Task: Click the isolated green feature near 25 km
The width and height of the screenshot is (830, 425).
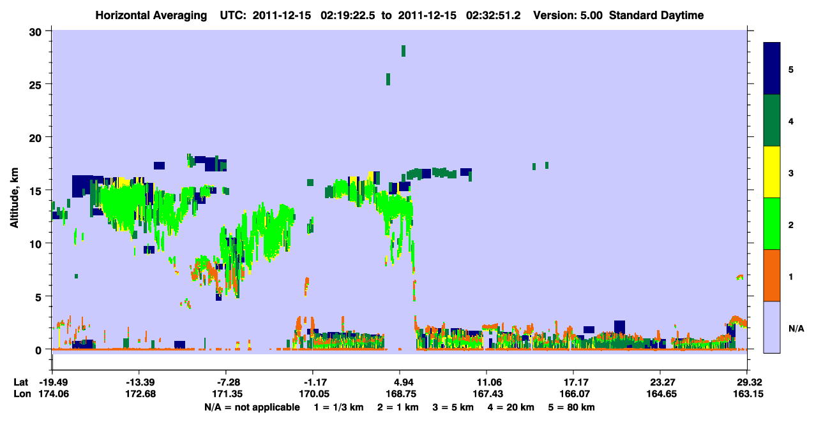Action: (x=388, y=79)
